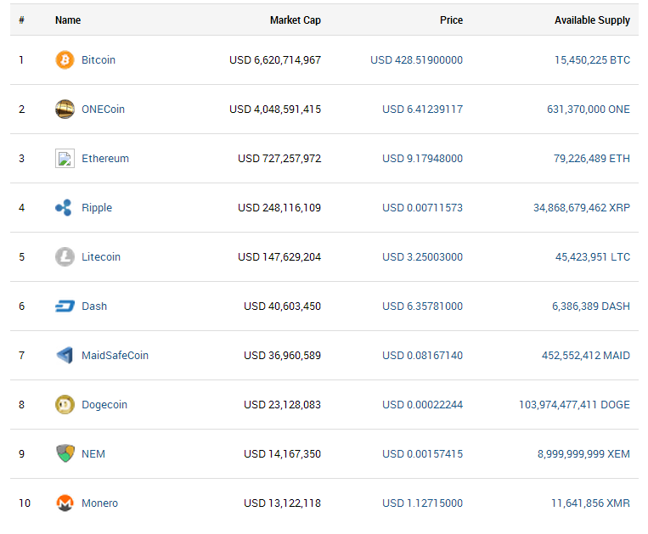Click market cap USD 36,960,589

pyautogui.click(x=282, y=355)
